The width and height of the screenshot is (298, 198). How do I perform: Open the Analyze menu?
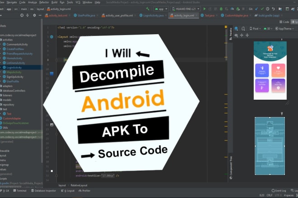coord(33,2)
